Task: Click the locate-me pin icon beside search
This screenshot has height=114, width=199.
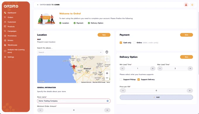Action: point(107,52)
